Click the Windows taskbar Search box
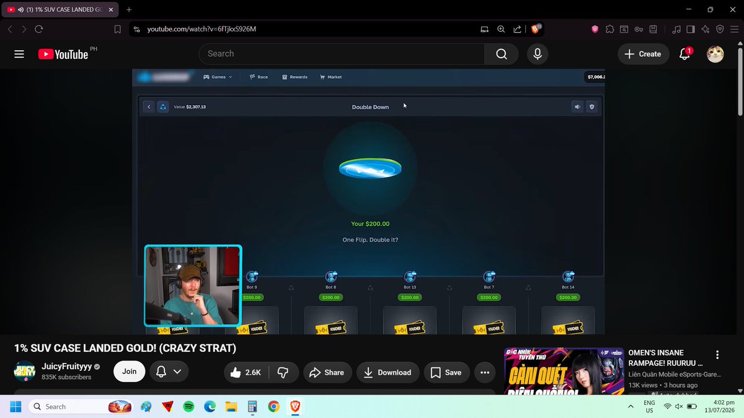Viewport: 744px width, 418px height. tap(81, 406)
